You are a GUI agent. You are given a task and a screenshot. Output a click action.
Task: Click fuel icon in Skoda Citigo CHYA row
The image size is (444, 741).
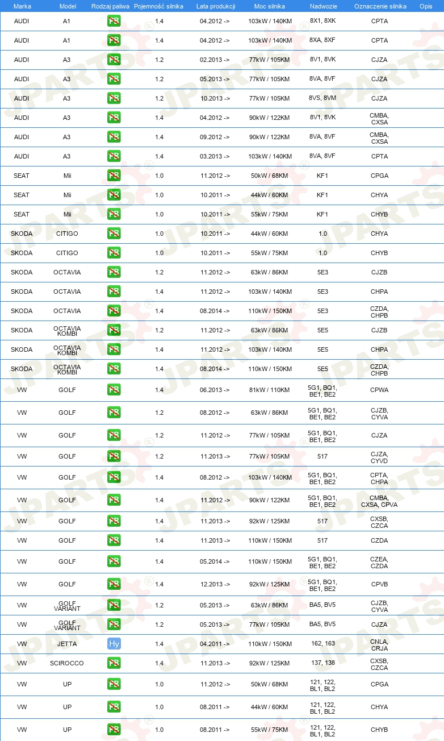tap(114, 234)
